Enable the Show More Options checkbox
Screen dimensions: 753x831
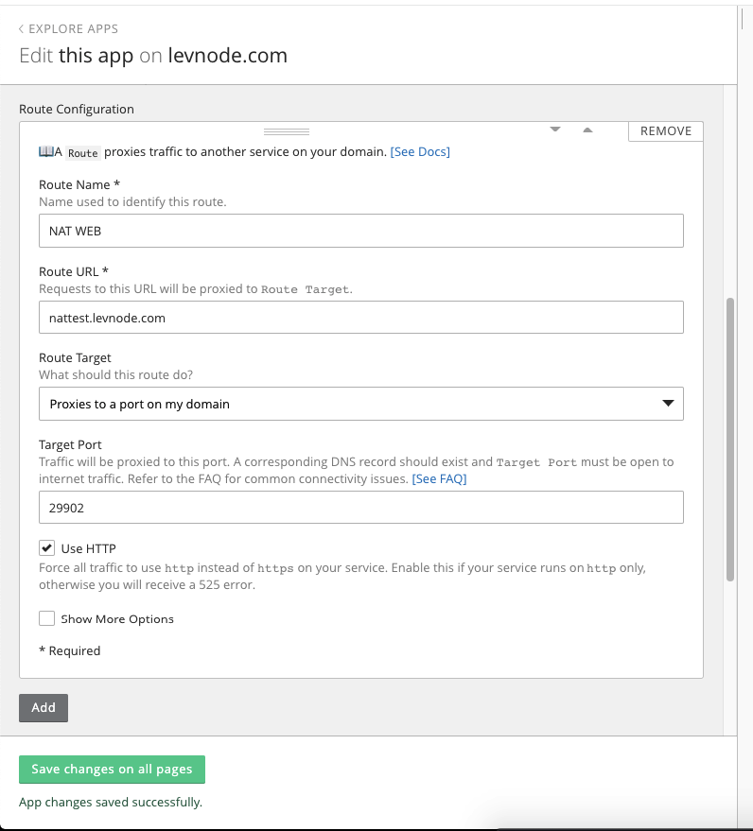point(46,618)
